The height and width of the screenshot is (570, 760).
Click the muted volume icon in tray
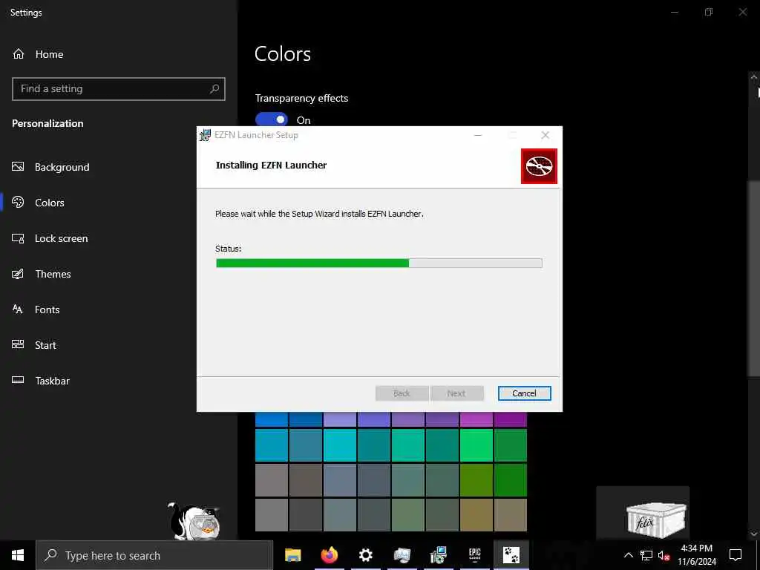coord(664,555)
